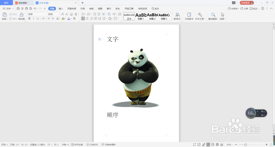The image size is (275, 147).
Task: Toggle Spell Check (拼写检查) in status bar
Action: click(x=77, y=145)
